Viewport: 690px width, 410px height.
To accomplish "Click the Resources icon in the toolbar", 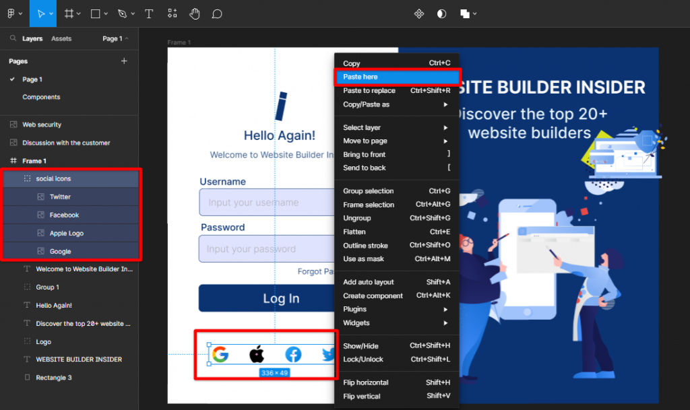I will pos(172,13).
